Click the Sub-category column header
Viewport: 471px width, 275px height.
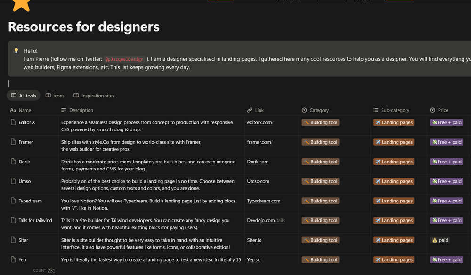point(391,110)
